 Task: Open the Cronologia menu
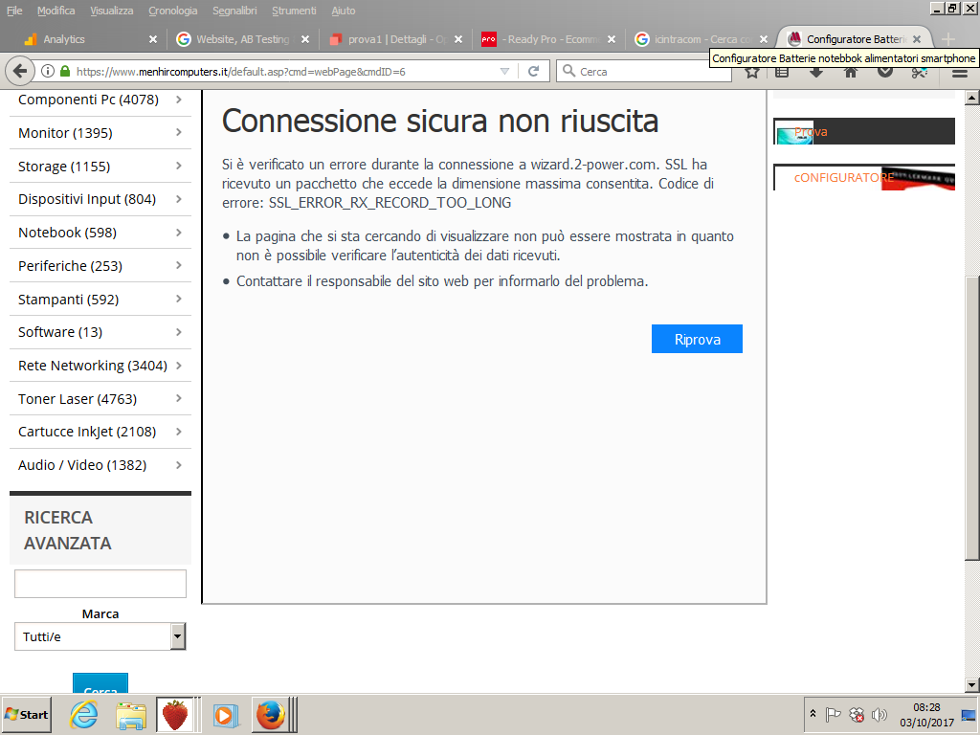coord(173,11)
